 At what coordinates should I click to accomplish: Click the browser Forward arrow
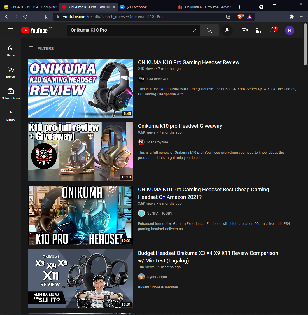point(16,17)
